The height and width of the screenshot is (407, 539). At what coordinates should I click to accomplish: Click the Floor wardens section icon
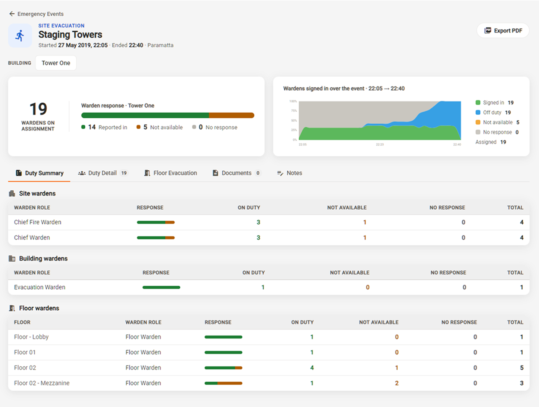coord(12,308)
